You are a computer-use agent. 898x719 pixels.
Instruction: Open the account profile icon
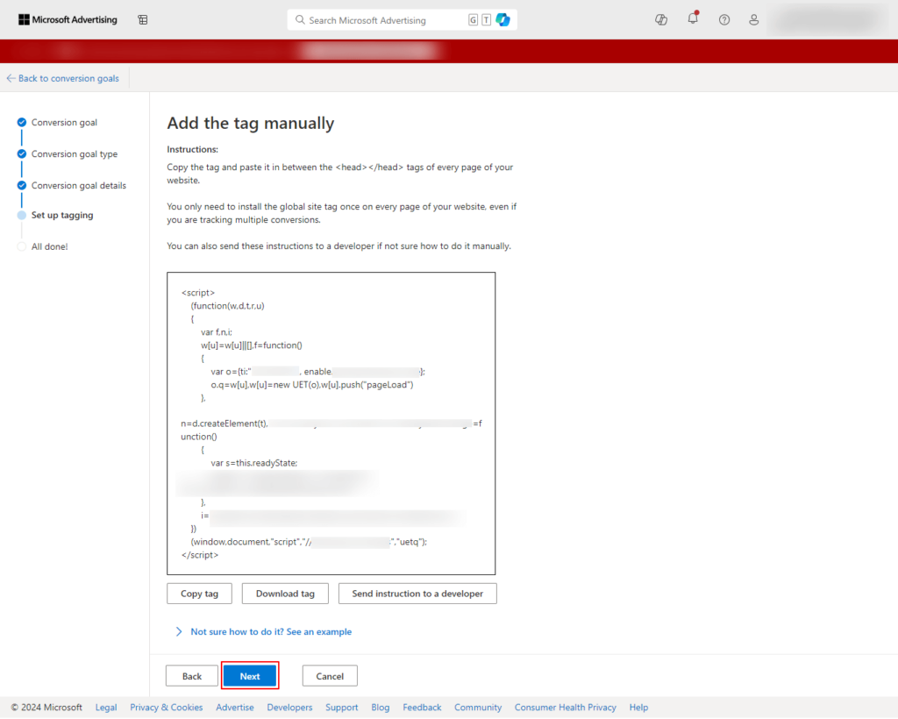point(753,19)
